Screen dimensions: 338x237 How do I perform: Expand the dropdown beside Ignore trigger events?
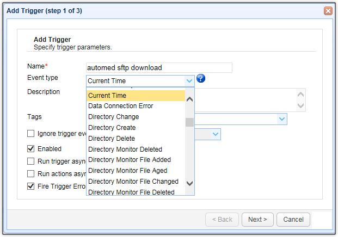[x=216, y=134]
